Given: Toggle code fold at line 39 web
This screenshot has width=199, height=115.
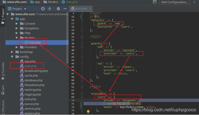Looking at the screenshot, I should pos(82,47).
